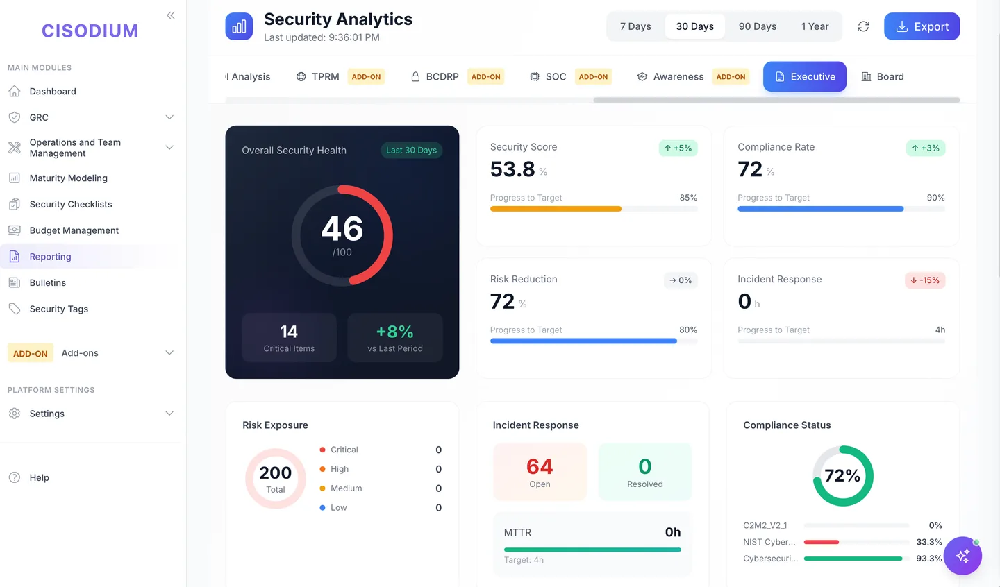This screenshot has width=1000, height=587.
Task: Click the Maturity Modeling chart icon
Action: coord(15,178)
